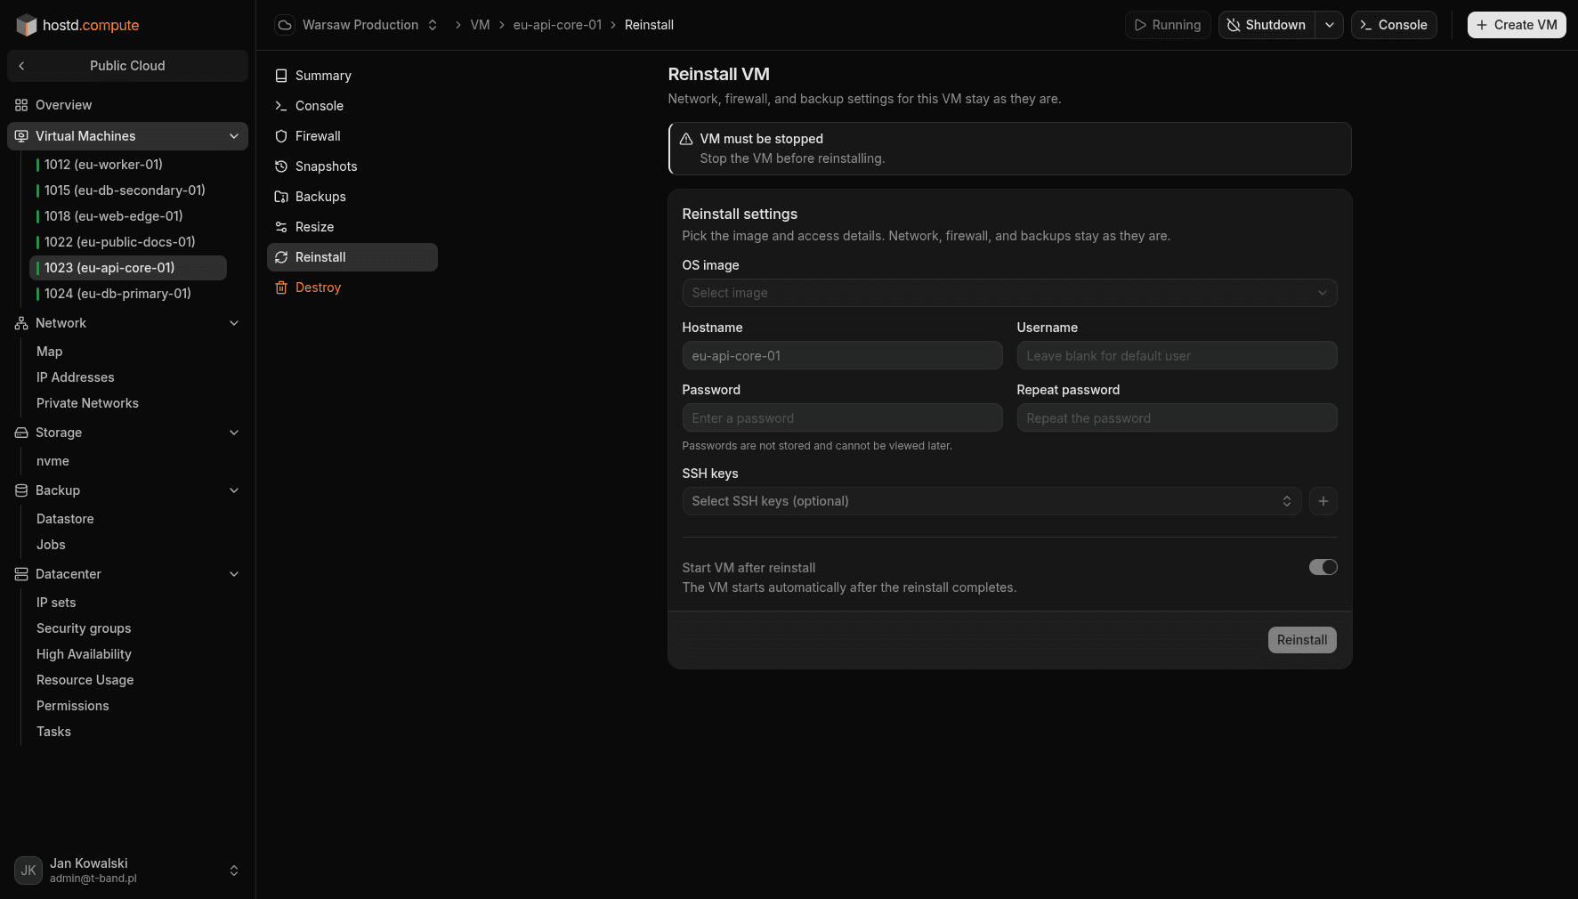
Task: Click the Destroy trash icon
Action: coord(281,288)
